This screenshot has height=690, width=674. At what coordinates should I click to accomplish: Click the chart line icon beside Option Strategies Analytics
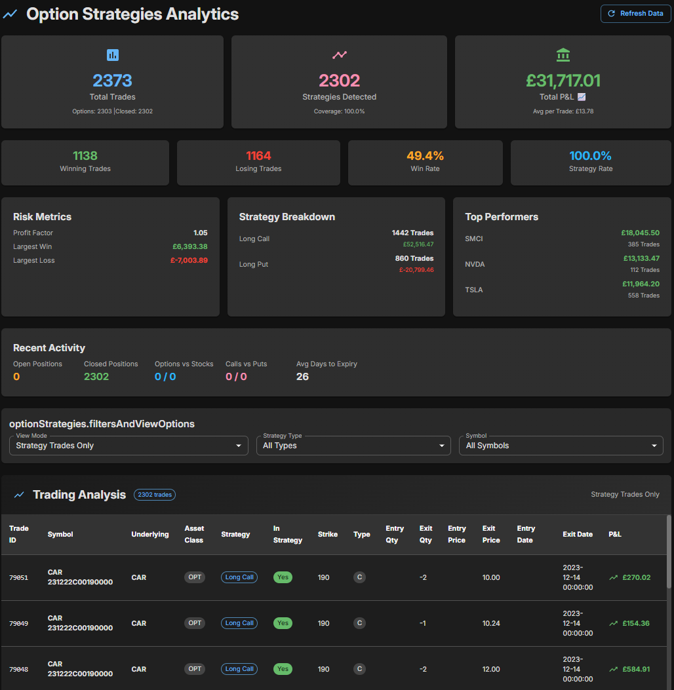(10, 14)
